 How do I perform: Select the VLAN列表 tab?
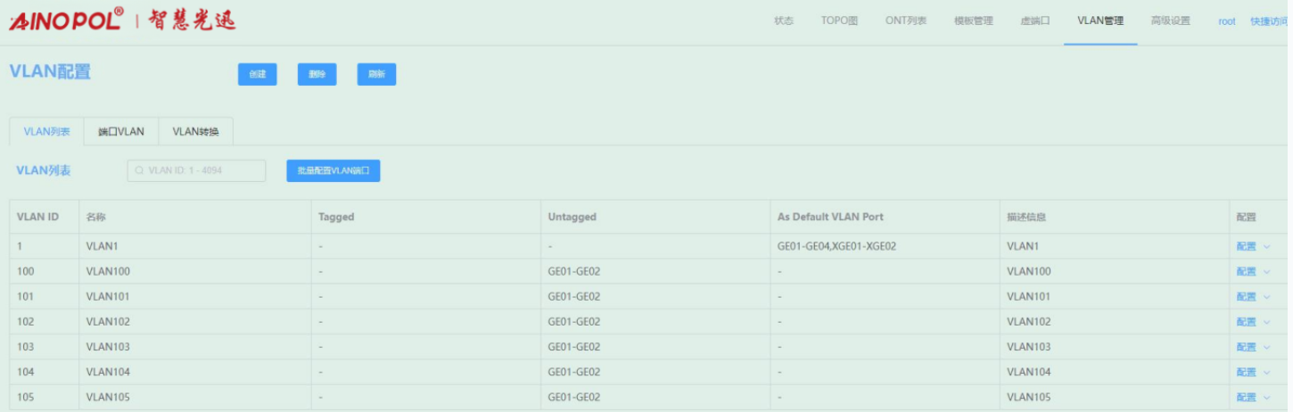click(x=46, y=132)
